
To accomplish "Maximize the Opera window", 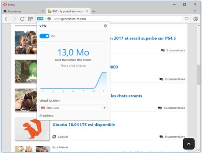I will 185,5.
